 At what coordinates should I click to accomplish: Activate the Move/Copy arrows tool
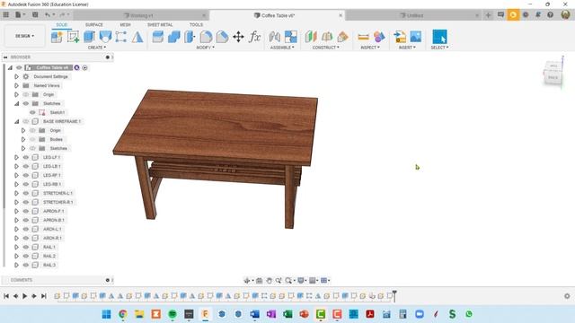click(x=238, y=37)
